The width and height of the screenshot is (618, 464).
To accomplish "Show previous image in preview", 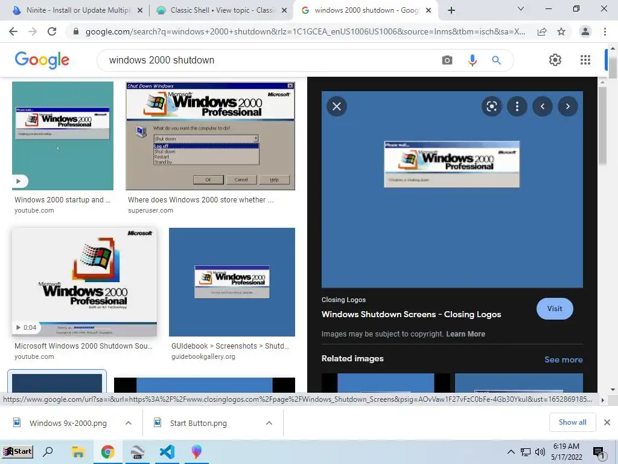I will pos(543,106).
